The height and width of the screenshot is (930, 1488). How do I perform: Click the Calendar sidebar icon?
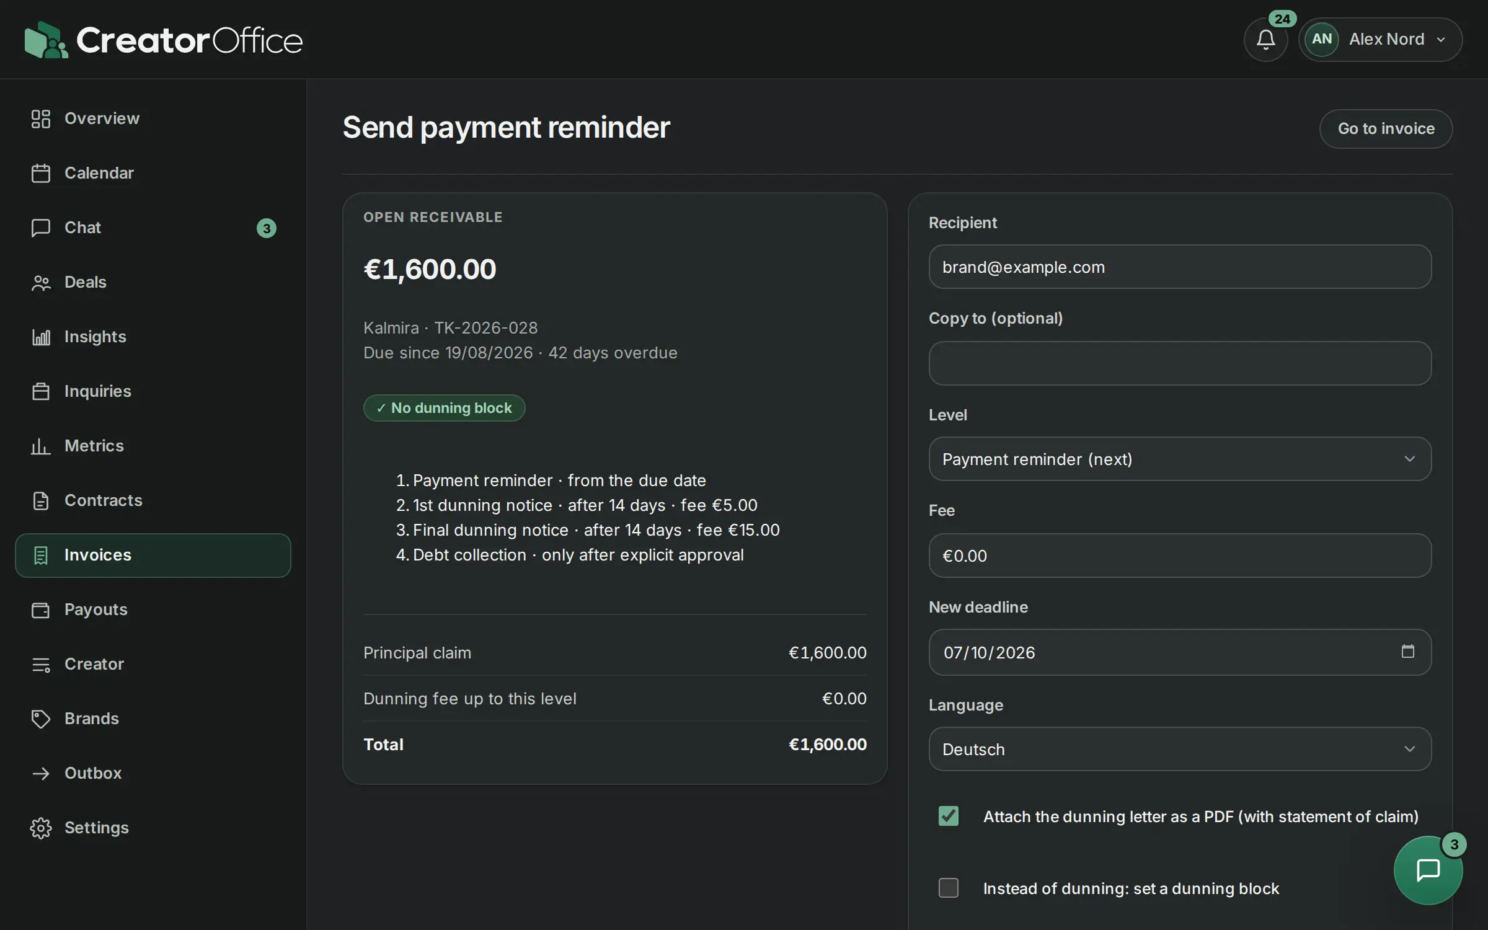[x=41, y=174]
